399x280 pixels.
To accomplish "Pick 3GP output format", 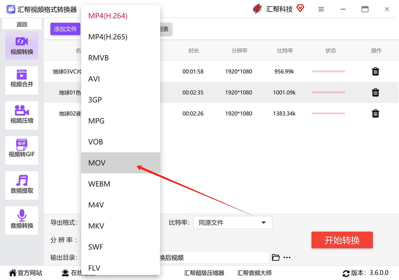I will click(x=120, y=100).
